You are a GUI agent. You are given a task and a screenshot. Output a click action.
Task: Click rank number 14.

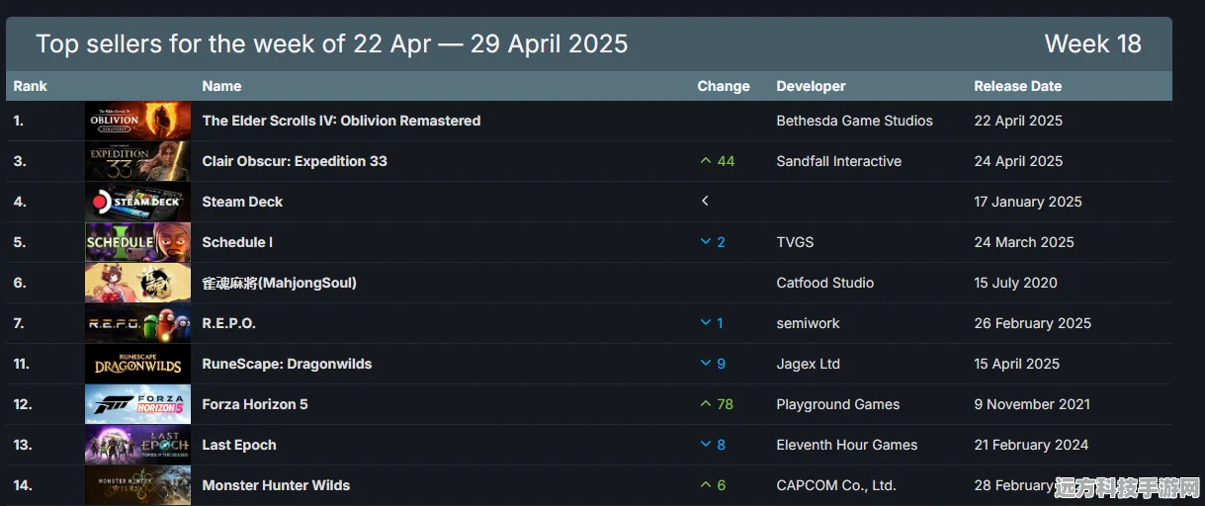[23, 485]
